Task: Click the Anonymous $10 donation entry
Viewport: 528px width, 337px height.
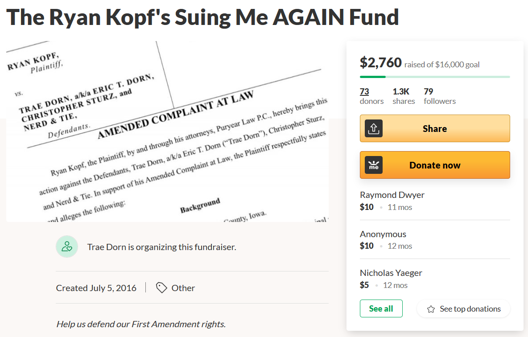Action: [435, 240]
